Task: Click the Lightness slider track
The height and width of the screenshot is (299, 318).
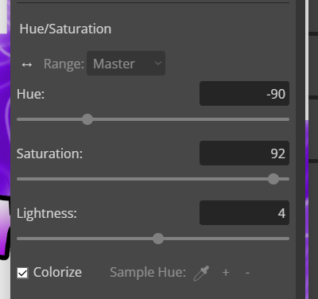Action: [153, 239]
